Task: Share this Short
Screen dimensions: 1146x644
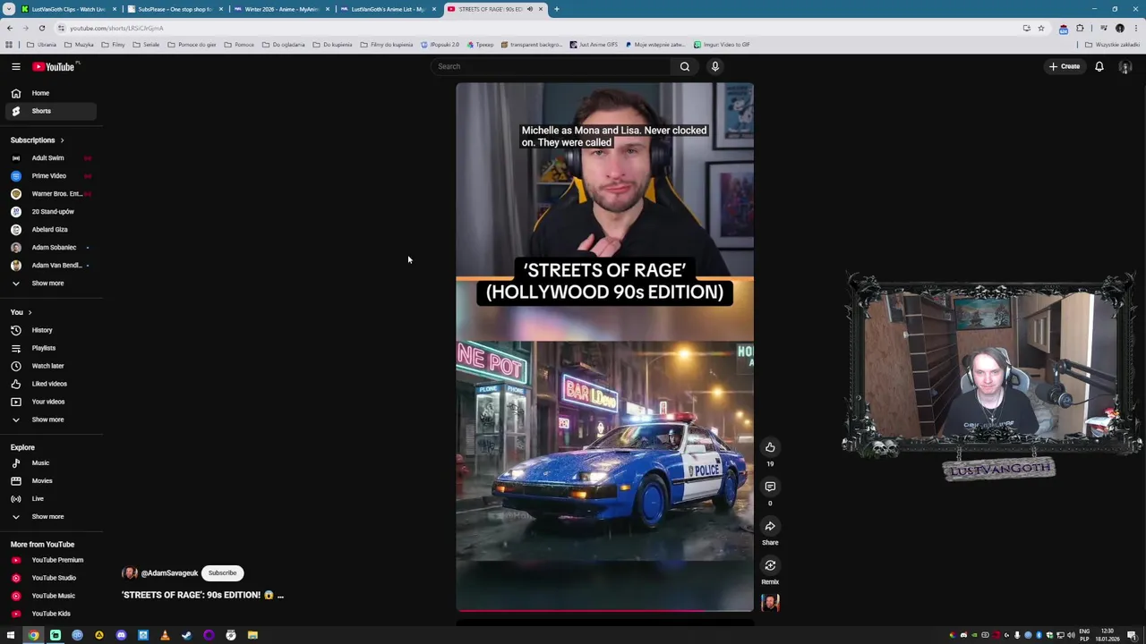Action: click(770, 526)
